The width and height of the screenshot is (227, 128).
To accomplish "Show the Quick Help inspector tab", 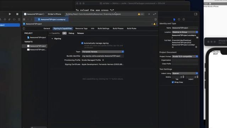I will coord(184,19).
